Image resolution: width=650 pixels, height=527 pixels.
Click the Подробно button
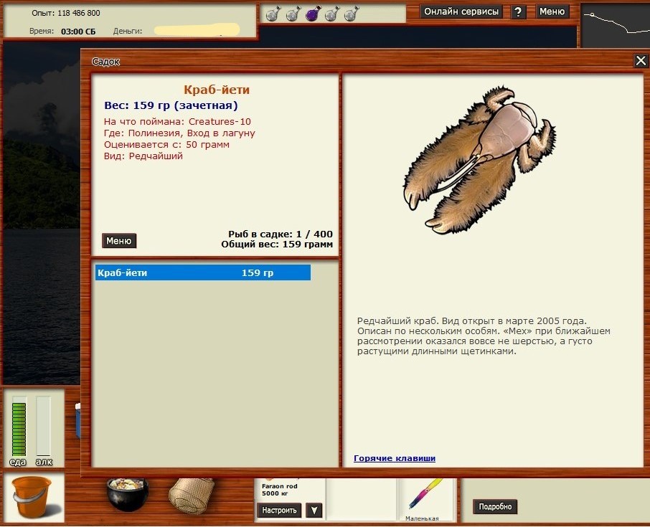click(495, 507)
